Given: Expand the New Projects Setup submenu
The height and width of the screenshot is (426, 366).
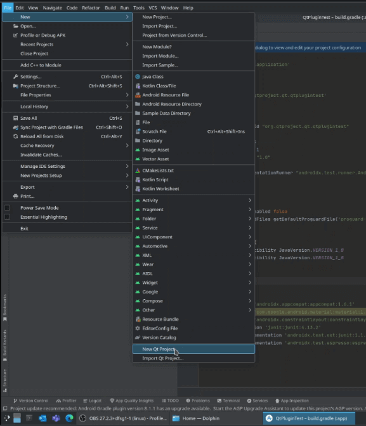Looking at the screenshot, I should point(67,176).
